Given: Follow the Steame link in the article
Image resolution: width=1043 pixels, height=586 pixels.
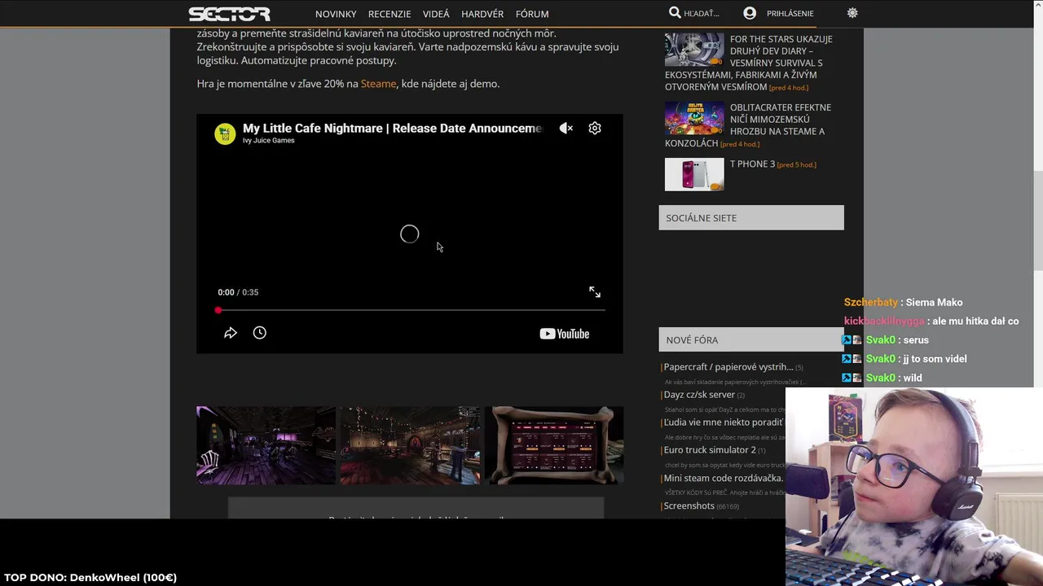Looking at the screenshot, I should [x=378, y=84].
